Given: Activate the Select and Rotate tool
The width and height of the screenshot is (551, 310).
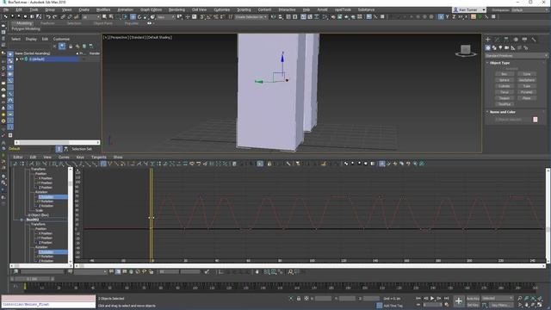Looking at the screenshot, I should [139, 16].
